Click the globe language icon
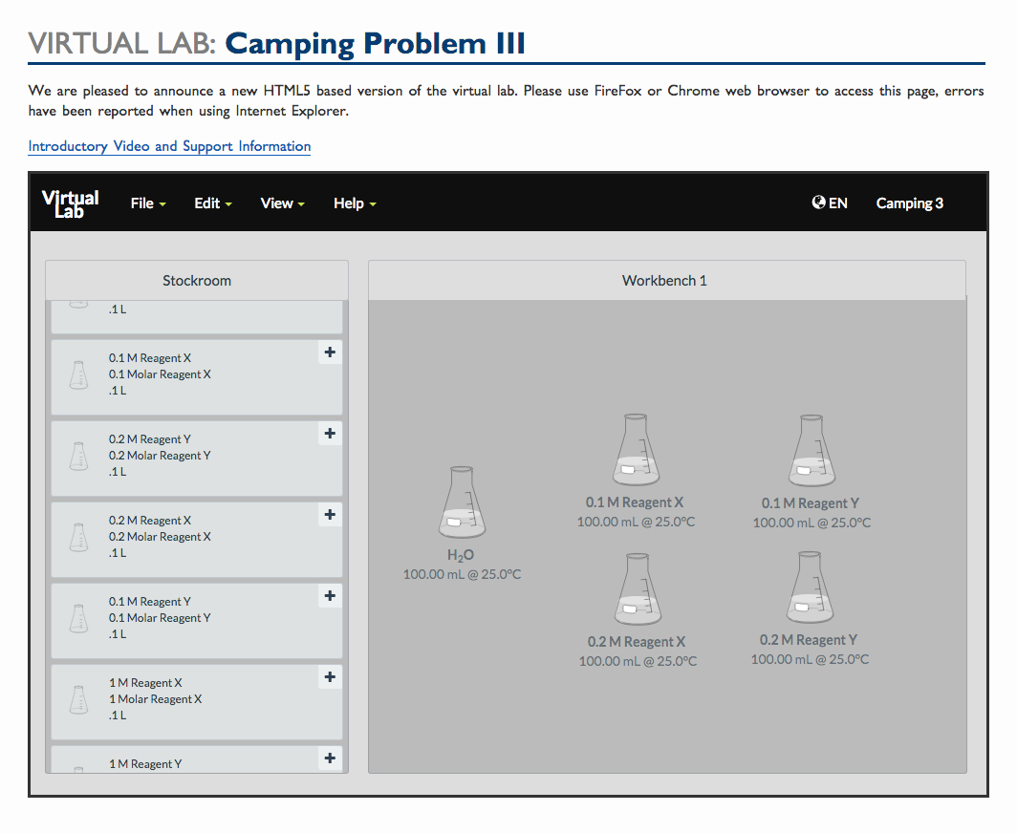The width and height of the screenshot is (1017, 833). (x=818, y=202)
